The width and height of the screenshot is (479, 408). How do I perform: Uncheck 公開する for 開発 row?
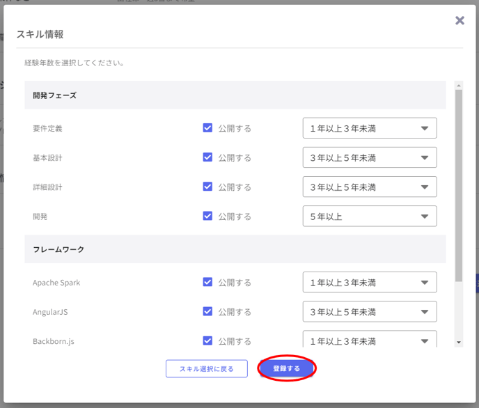coord(207,216)
